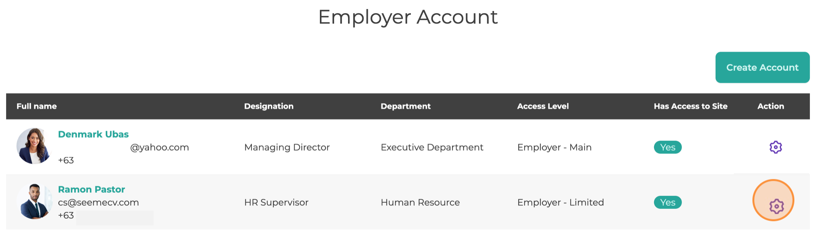Sort by Designation column header
The height and width of the screenshot is (240, 816).
[x=269, y=106]
